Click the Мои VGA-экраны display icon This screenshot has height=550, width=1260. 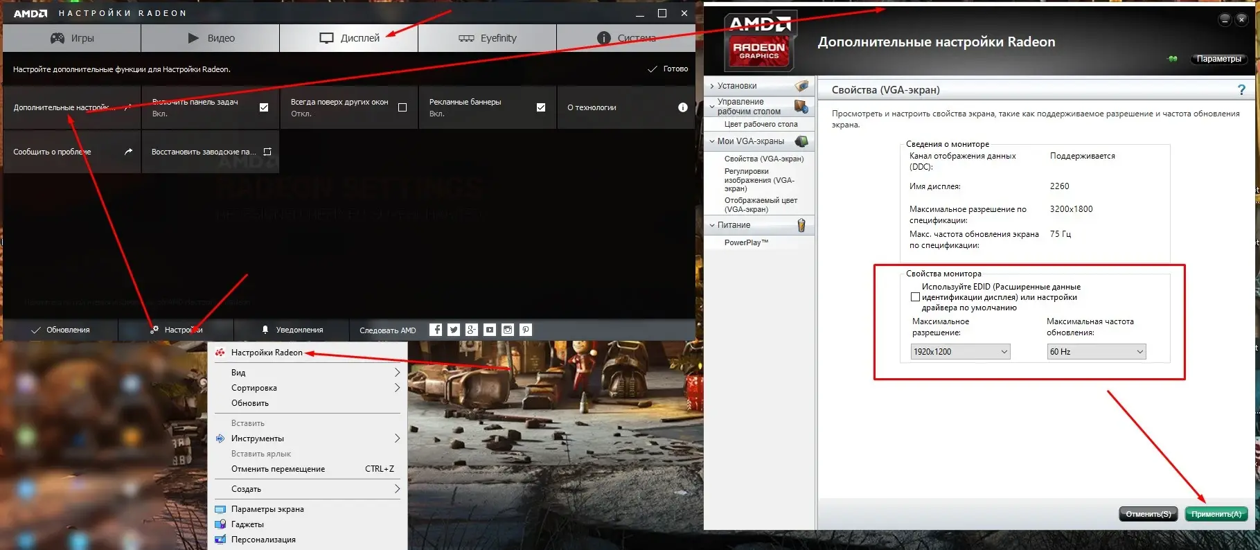[801, 141]
